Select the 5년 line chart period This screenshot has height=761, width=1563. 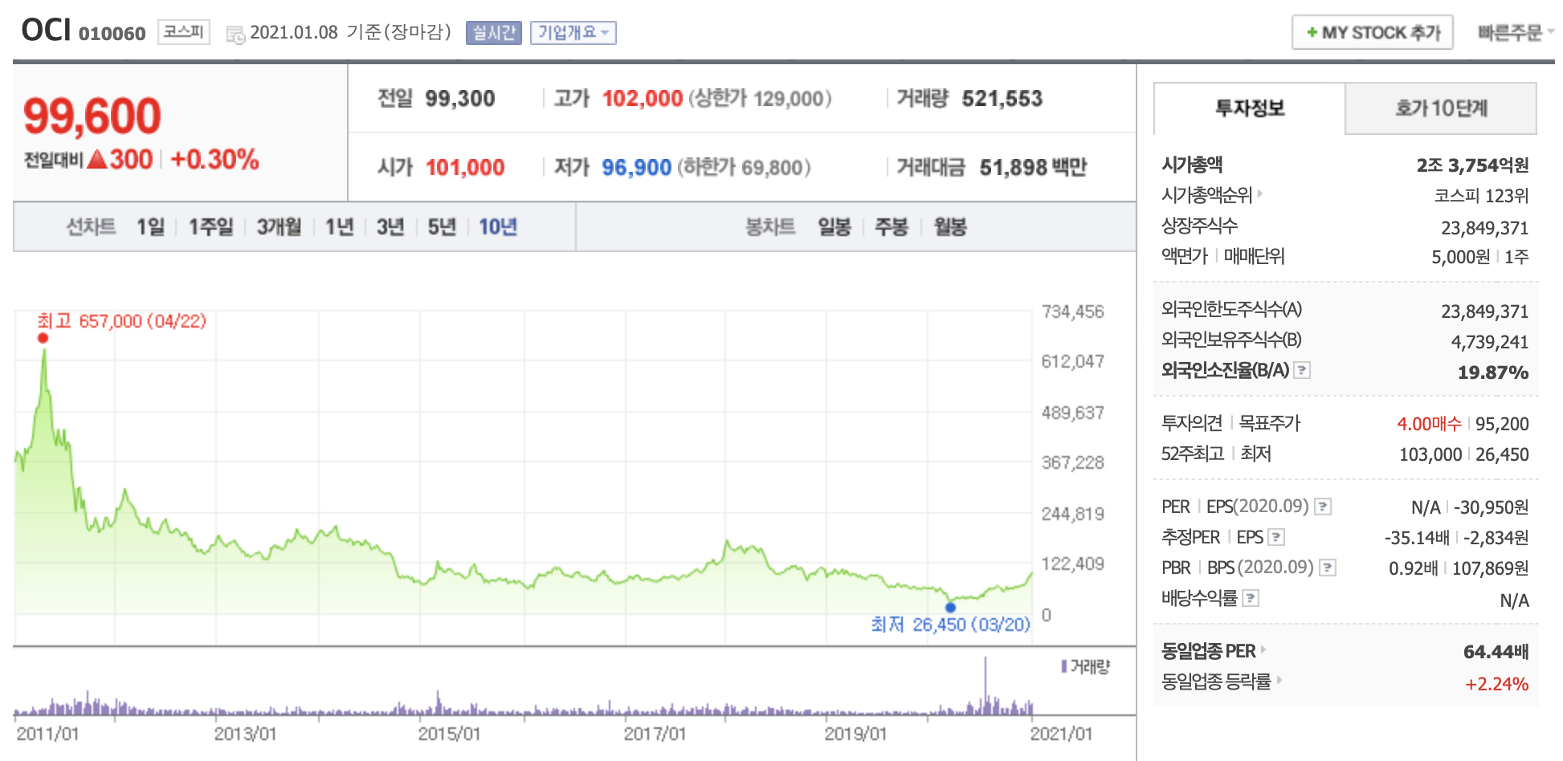(442, 227)
